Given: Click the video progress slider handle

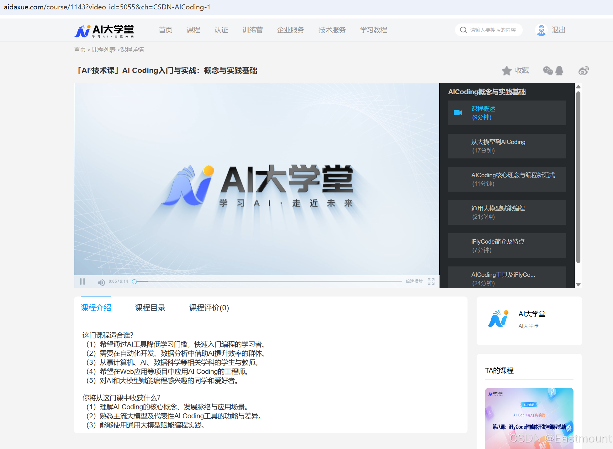Looking at the screenshot, I should (x=134, y=281).
